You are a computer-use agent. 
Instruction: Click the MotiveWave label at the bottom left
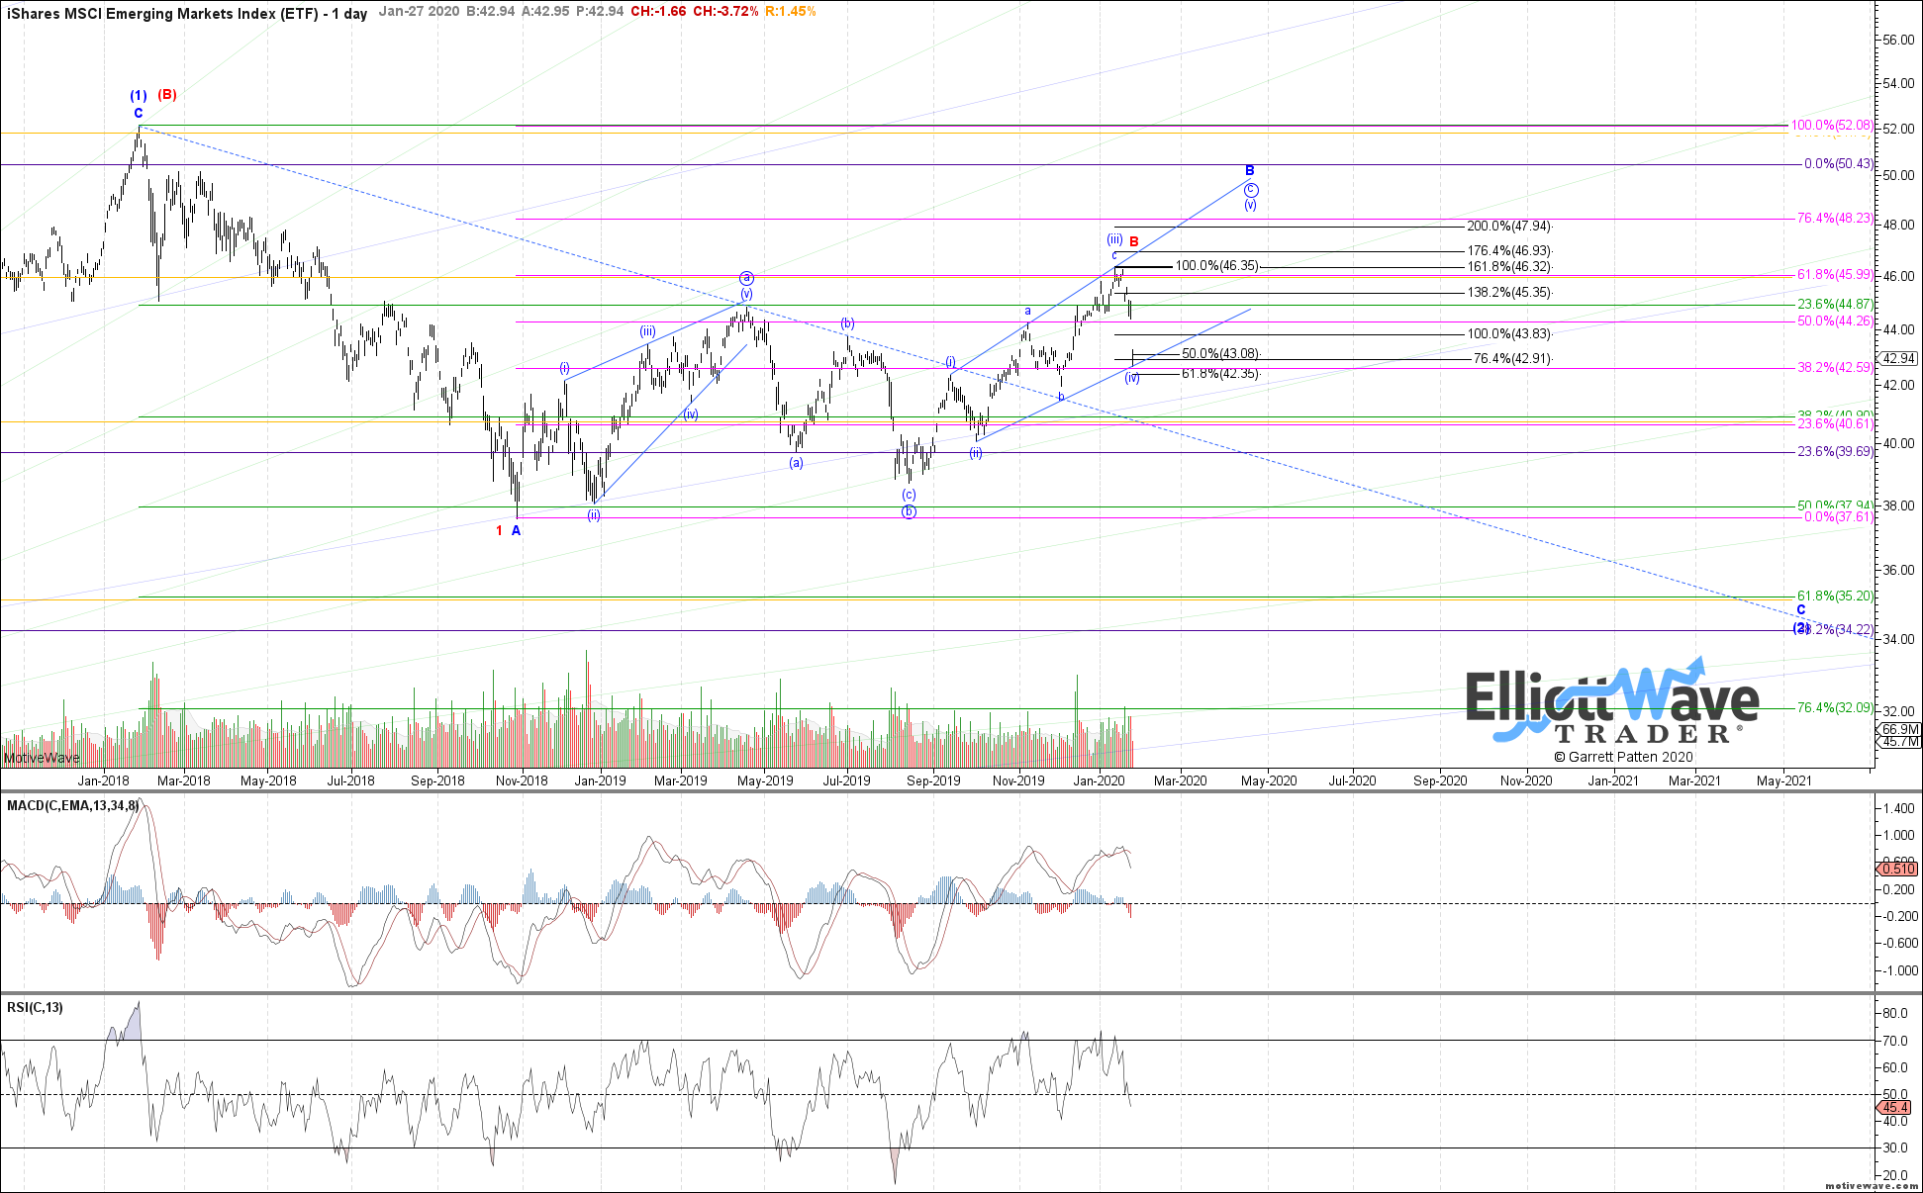pyautogui.click(x=42, y=758)
